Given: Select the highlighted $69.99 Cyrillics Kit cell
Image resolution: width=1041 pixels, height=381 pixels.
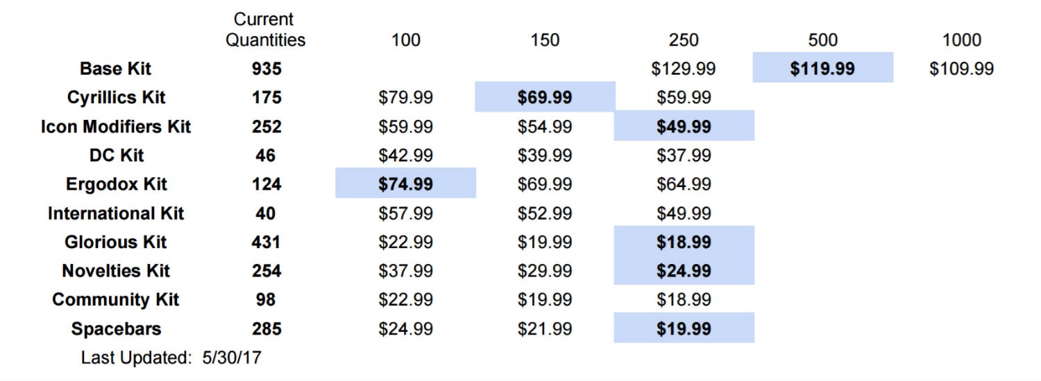Looking at the screenshot, I should pos(545,97).
